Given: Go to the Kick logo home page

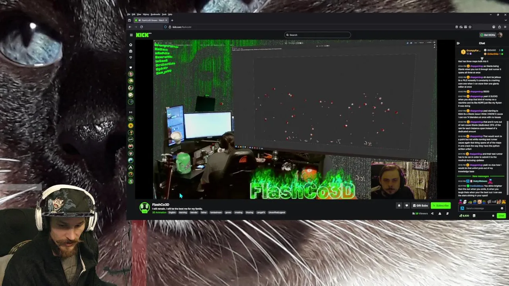Looking at the screenshot, I should [x=144, y=35].
